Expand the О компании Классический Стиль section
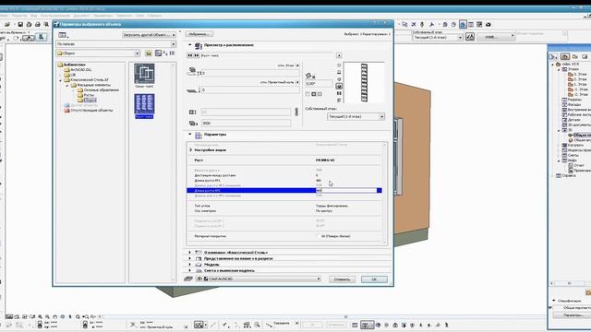The width and height of the screenshot is (591, 332). [189, 253]
